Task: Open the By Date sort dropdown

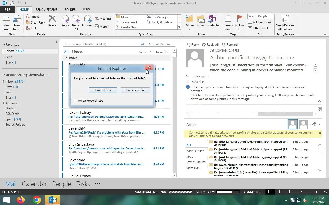Action: point(145,52)
